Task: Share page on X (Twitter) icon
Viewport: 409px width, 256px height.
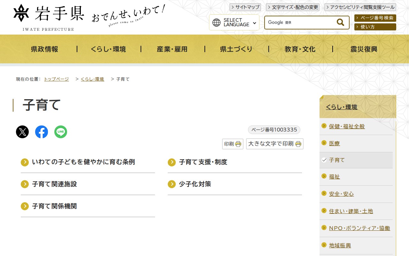Action: pyautogui.click(x=22, y=132)
